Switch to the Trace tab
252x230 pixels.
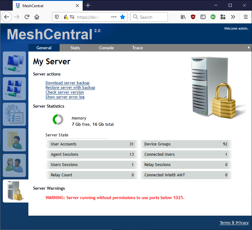tap(138, 48)
